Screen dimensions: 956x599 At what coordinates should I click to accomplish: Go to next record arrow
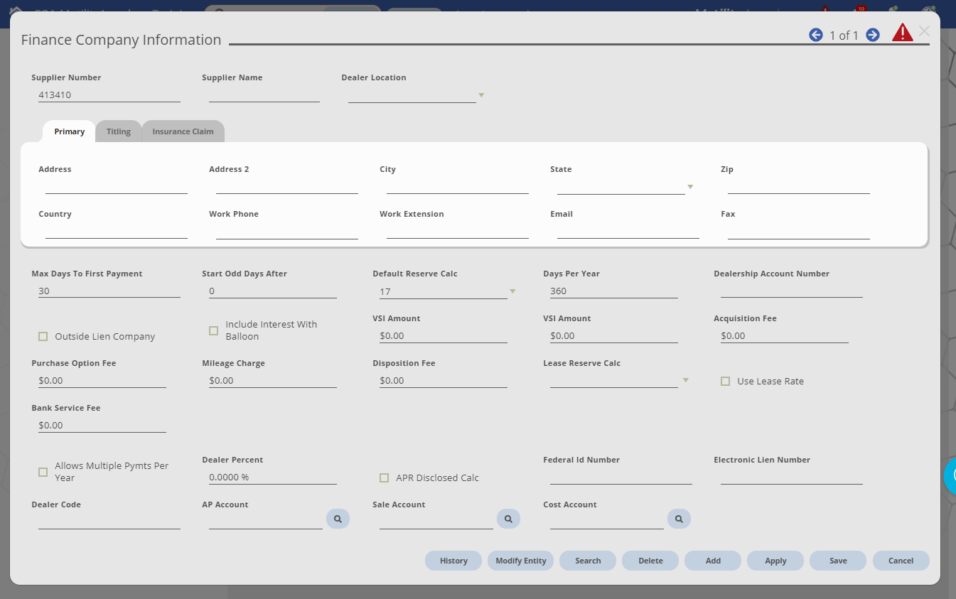click(873, 35)
